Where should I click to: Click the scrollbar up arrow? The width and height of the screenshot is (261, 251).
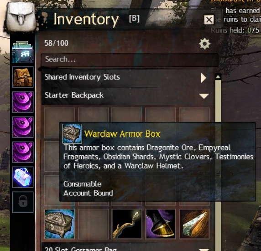(x=218, y=77)
